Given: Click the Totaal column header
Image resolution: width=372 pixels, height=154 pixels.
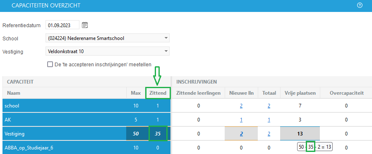Looking at the screenshot, I should tap(269, 93).
